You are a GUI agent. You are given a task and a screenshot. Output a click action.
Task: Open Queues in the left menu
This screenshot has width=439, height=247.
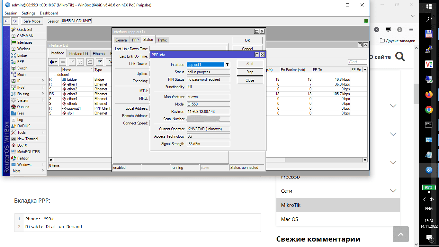pyautogui.click(x=23, y=107)
